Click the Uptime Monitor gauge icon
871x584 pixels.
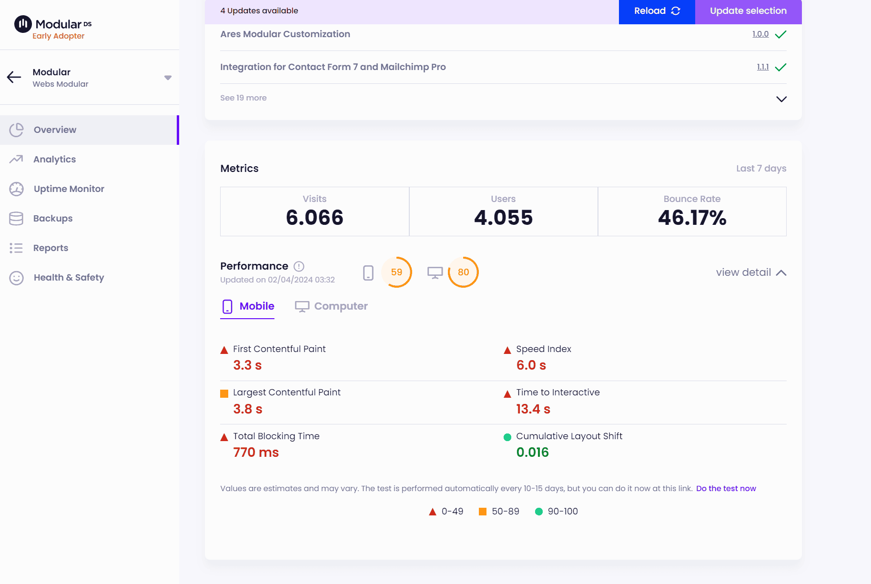17,189
